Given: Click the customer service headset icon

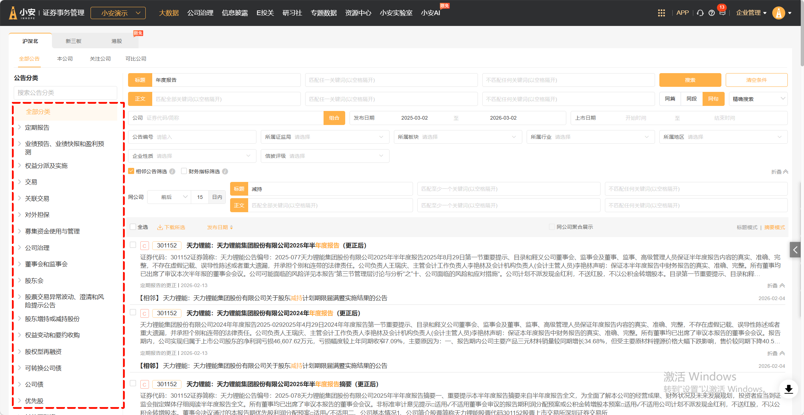Looking at the screenshot, I should (x=700, y=13).
